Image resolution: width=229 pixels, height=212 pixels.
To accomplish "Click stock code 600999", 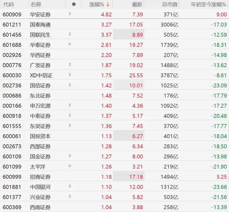I will click(x=12, y=177).
